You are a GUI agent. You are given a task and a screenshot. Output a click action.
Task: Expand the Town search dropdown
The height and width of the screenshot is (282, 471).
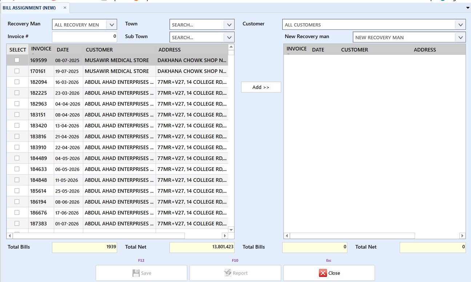click(x=229, y=25)
